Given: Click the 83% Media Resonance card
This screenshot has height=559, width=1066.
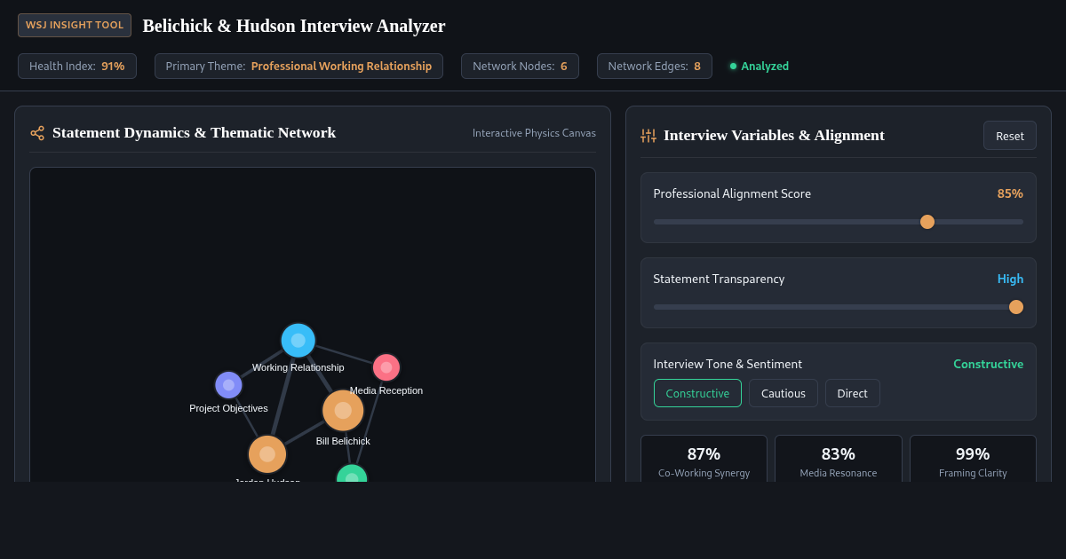Looking at the screenshot, I should click(x=839, y=460).
